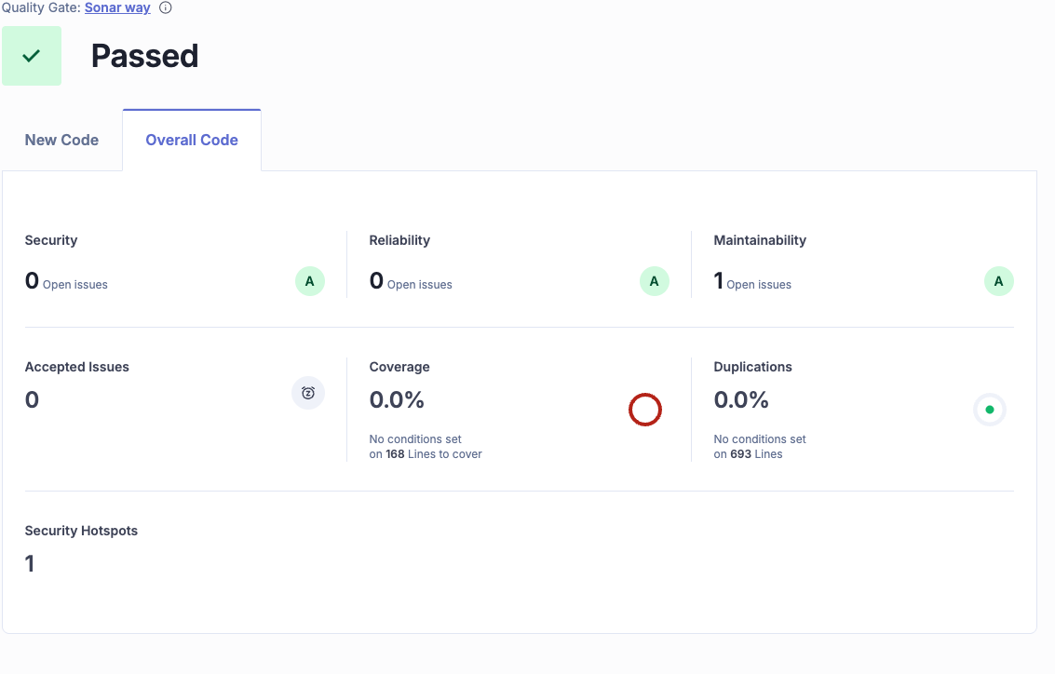Screen dimensions: 1055x674
Task: Open the 0 Security open issues count
Action: click(x=33, y=281)
